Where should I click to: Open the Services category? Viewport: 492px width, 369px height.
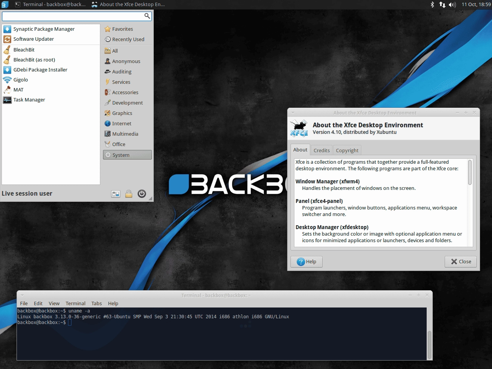127,82
